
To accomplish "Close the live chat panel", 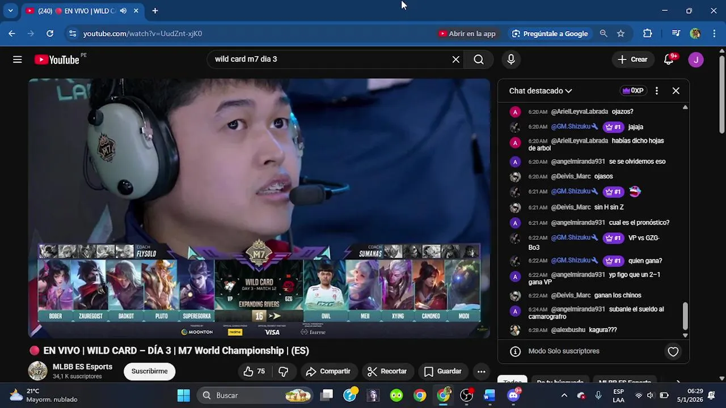I will tap(676, 91).
